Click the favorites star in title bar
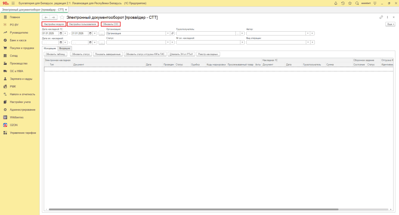The image size is (399, 215). pyautogui.click(x=350, y=3)
